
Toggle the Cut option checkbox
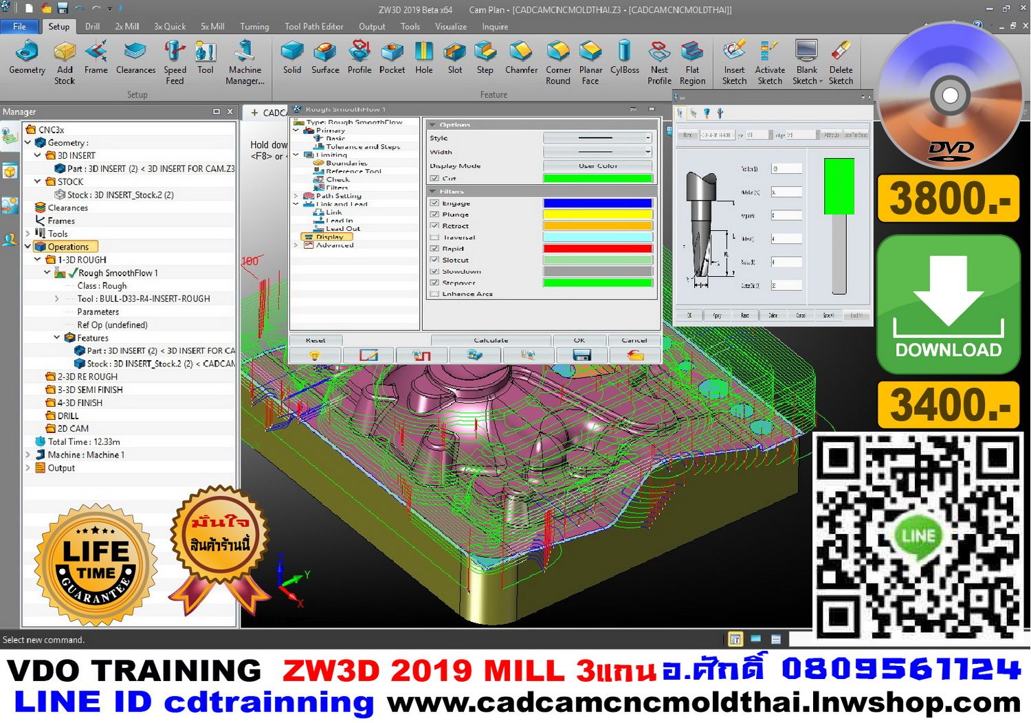coord(436,177)
